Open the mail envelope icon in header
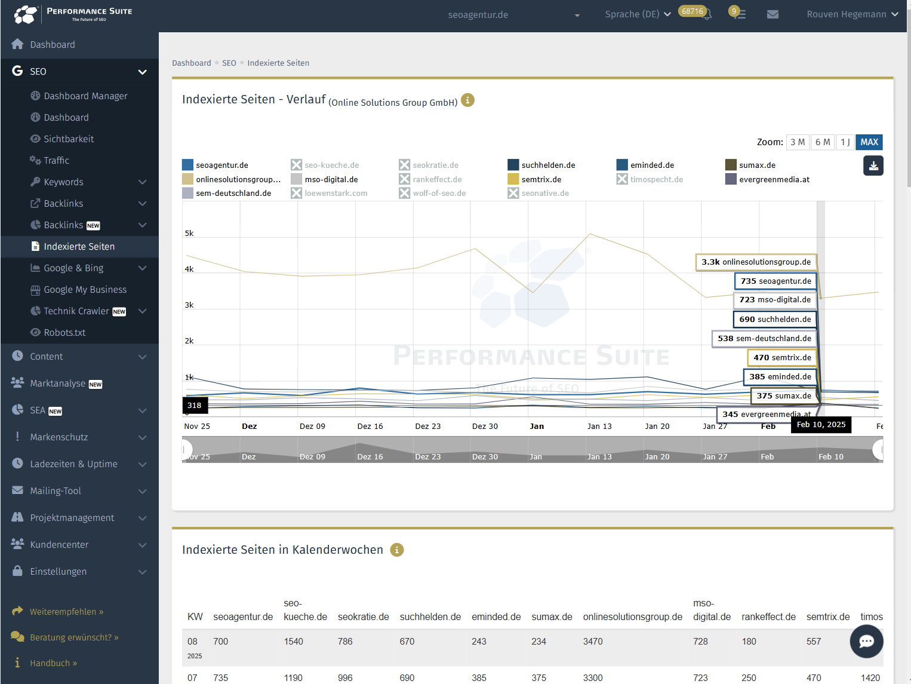The image size is (911, 684). click(x=772, y=14)
